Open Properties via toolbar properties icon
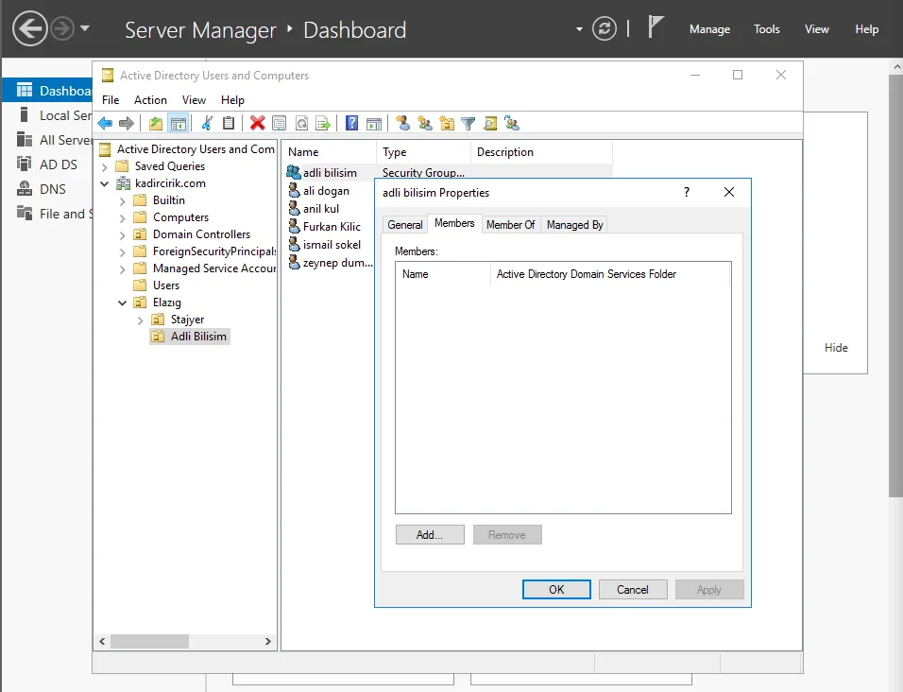The image size is (903, 692). pos(280,123)
